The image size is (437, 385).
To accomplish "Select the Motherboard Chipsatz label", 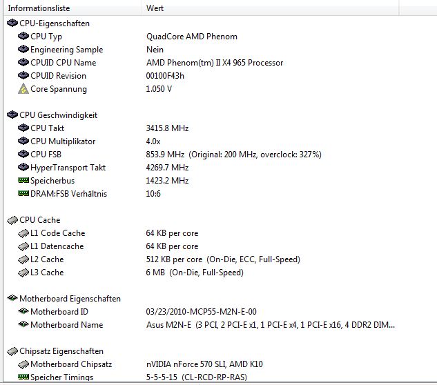I will pyautogui.click(x=71, y=364).
